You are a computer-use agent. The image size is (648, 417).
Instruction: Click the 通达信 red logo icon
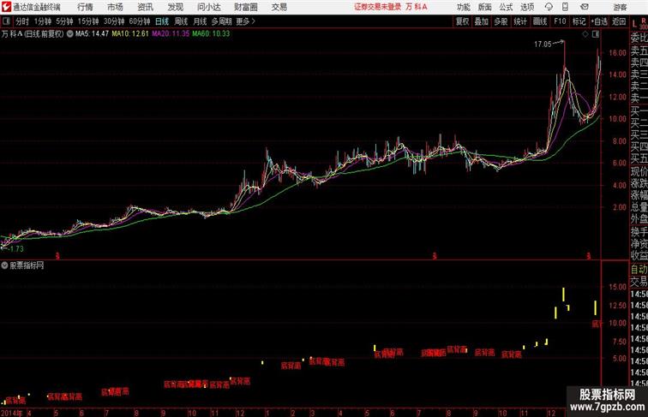[x=6, y=7]
